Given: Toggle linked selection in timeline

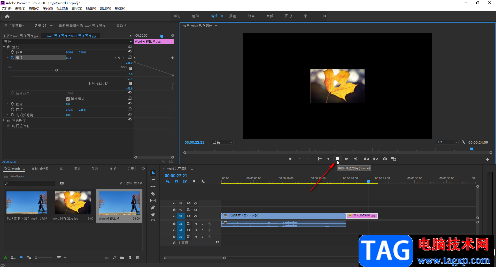Looking at the screenshot, I should [x=185, y=181].
